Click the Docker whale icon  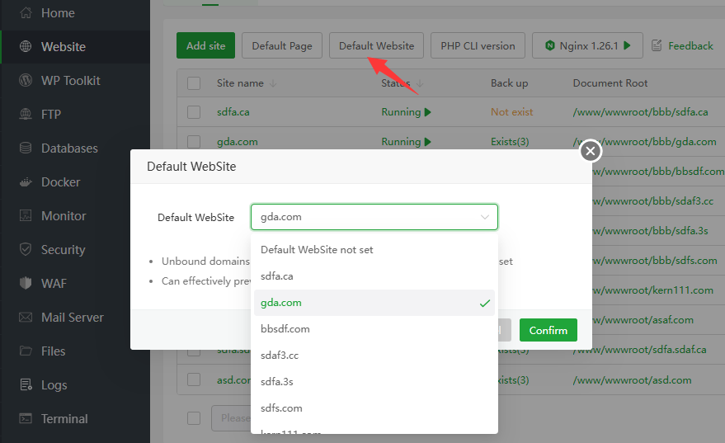click(x=26, y=181)
